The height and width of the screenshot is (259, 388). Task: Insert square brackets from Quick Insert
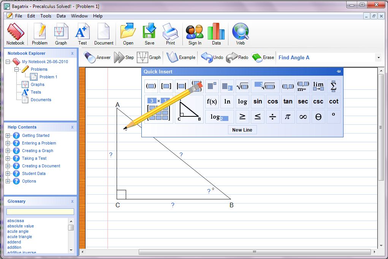[x=166, y=86]
